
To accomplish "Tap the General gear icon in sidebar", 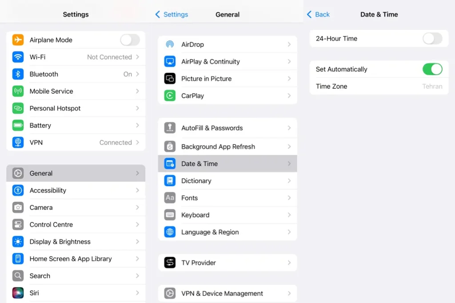I will [x=18, y=173].
